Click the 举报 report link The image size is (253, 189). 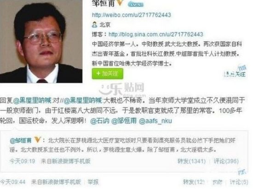[93, 182]
